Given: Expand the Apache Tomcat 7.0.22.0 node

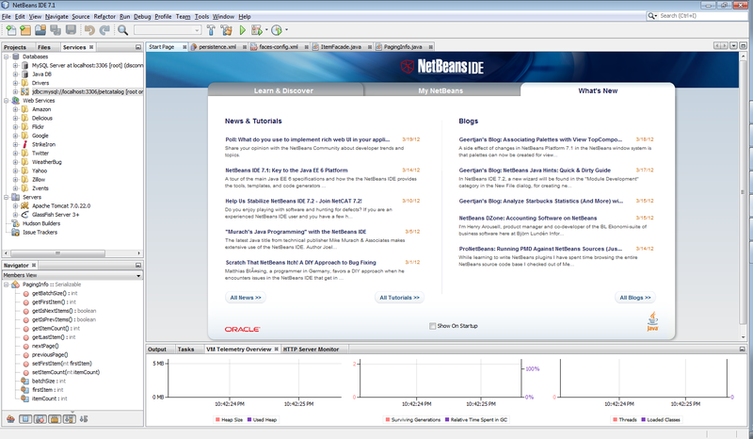Looking at the screenshot, I should tap(15, 205).
